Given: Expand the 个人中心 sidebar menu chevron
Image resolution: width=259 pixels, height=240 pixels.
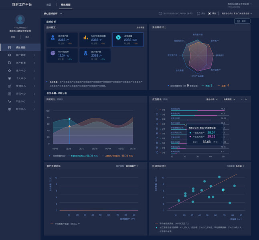Looking at the screenshot, I should (x=34, y=78).
